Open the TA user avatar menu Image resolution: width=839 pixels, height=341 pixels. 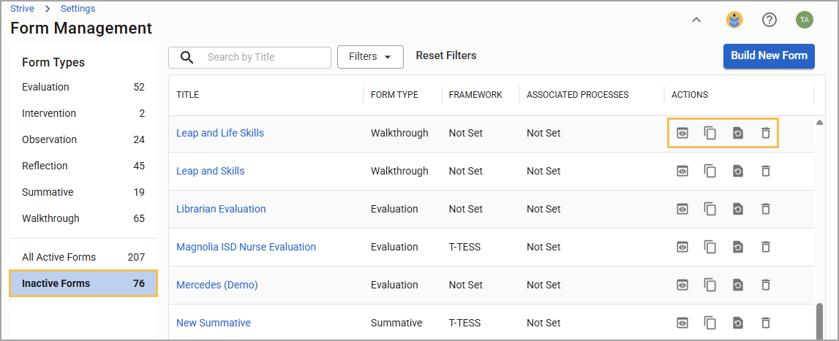click(x=804, y=20)
